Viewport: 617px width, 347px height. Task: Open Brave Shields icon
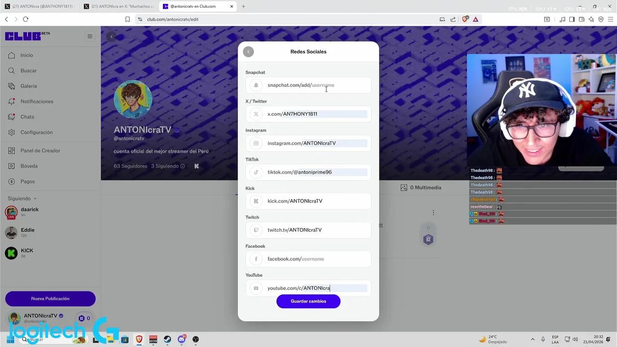coord(465,19)
